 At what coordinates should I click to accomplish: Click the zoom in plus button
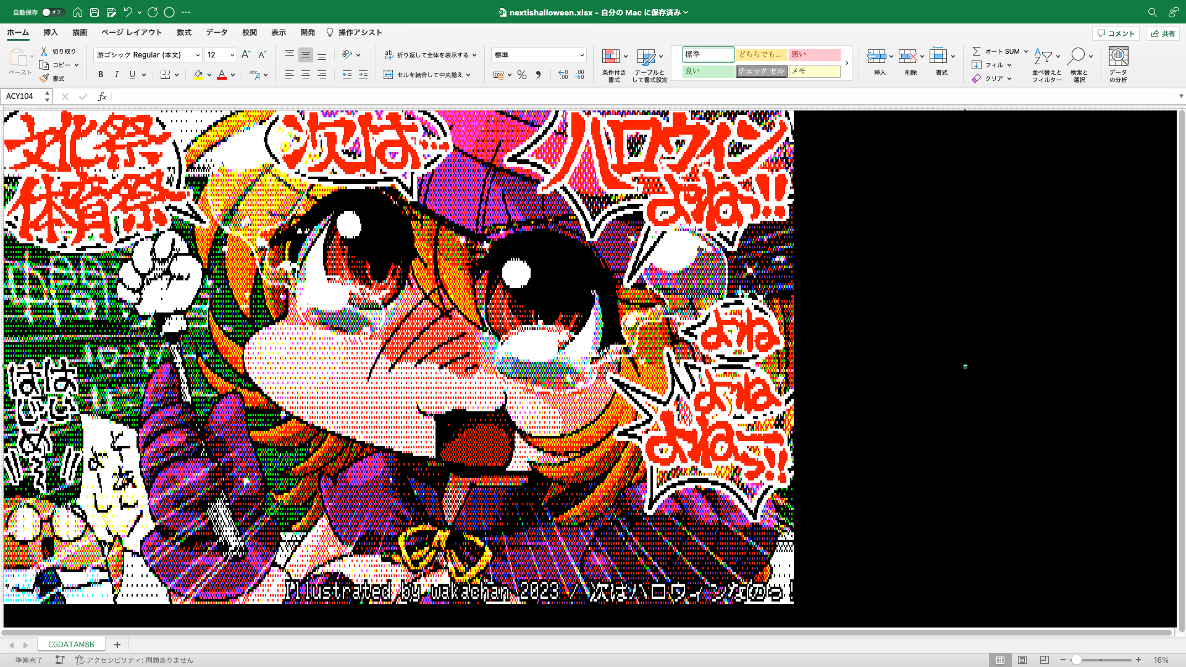point(1138,660)
